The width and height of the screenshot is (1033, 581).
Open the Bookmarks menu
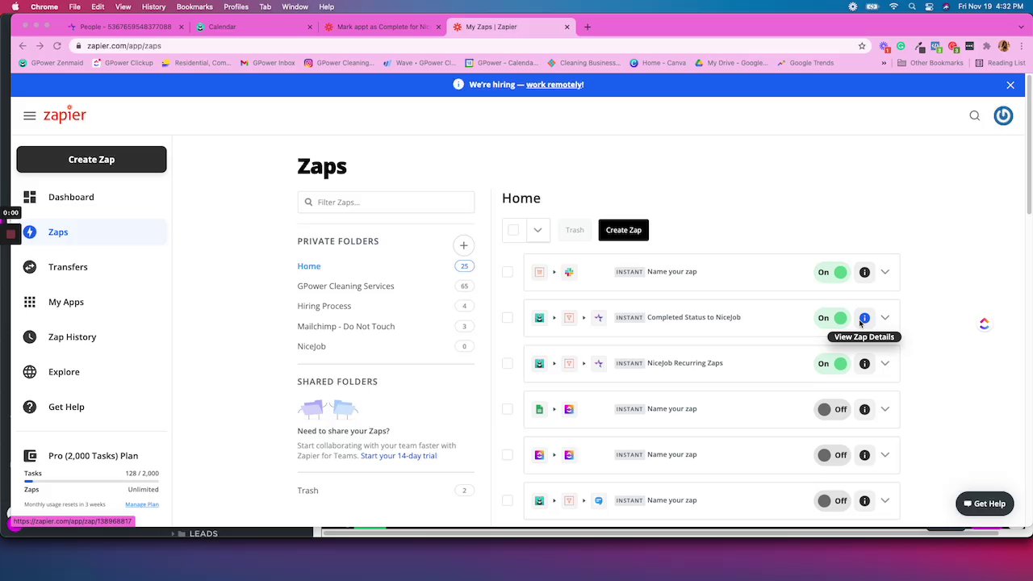click(194, 6)
